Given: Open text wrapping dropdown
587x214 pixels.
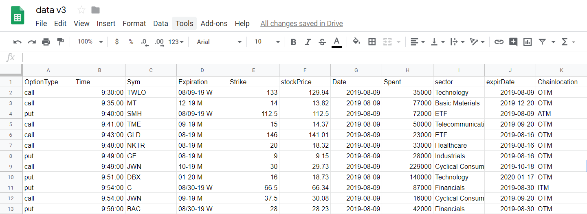Looking at the screenshot, I should coord(457,41).
